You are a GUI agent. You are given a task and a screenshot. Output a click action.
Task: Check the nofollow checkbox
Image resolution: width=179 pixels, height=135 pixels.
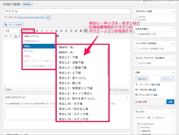point(136,20)
